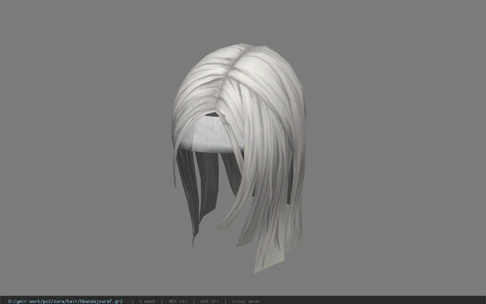Click the file path hbandajsuraf.gr2 in the status bar

tap(65, 301)
